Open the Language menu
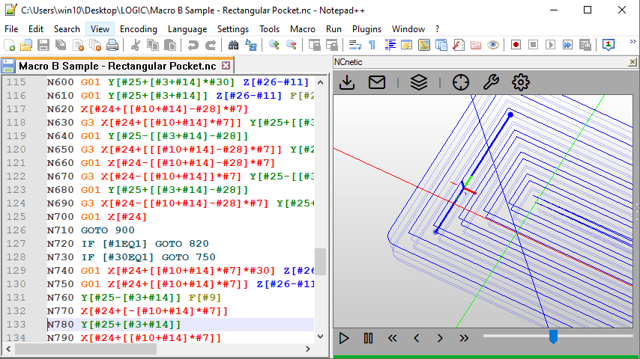 click(x=187, y=29)
